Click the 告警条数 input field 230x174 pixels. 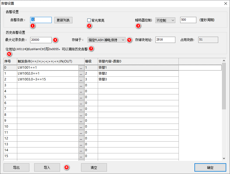point(41,20)
